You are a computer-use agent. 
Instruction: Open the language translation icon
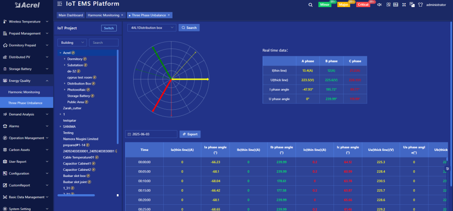[x=412, y=4]
